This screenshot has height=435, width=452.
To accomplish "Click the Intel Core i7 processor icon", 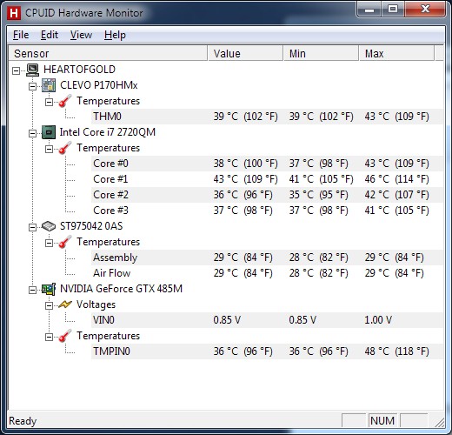I will pos(49,132).
